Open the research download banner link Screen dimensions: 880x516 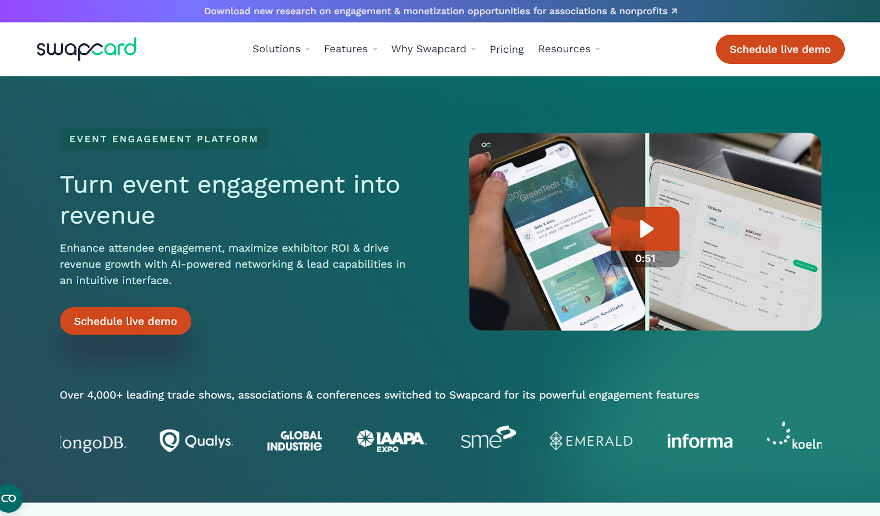tap(441, 11)
